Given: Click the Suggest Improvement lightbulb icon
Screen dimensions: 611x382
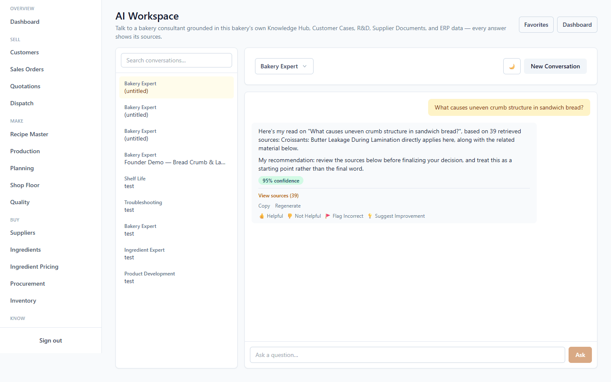Looking at the screenshot, I should [x=370, y=216].
